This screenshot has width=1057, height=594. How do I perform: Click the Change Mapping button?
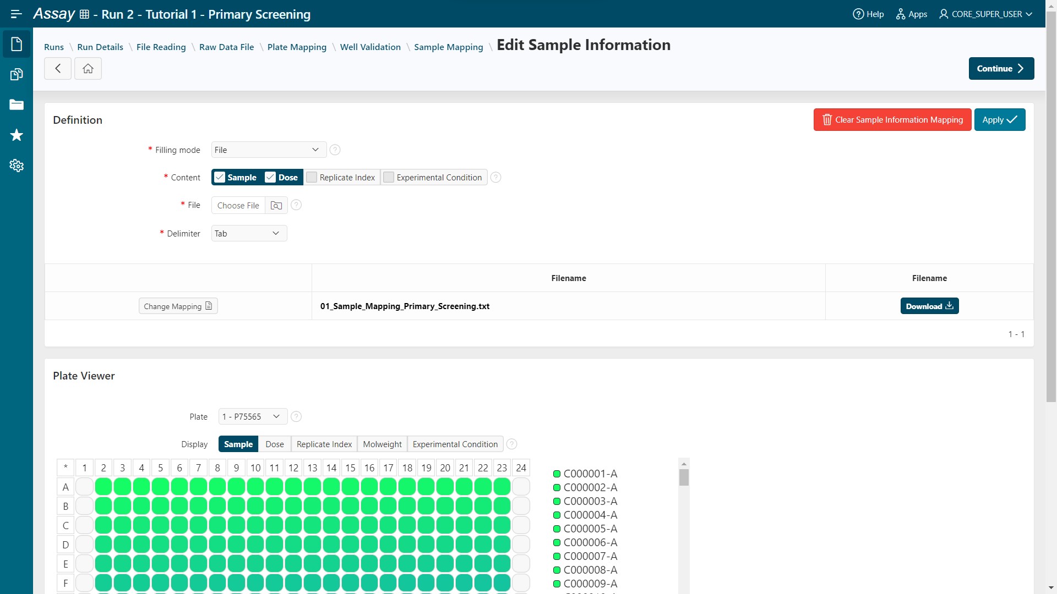pyautogui.click(x=178, y=306)
